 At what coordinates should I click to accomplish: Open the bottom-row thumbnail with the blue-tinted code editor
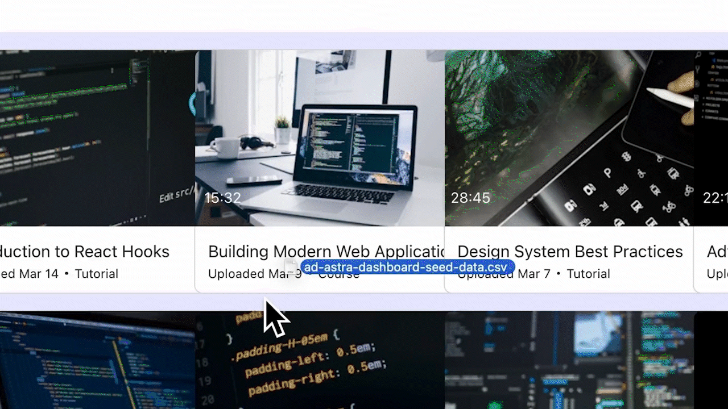tap(97, 360)
